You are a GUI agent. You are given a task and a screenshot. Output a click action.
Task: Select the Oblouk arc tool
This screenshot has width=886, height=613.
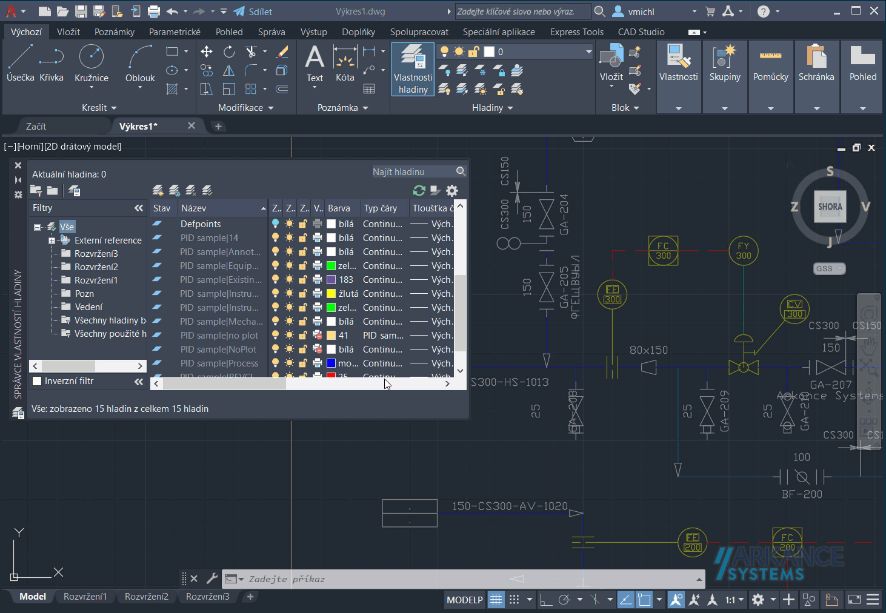point(140,63)
